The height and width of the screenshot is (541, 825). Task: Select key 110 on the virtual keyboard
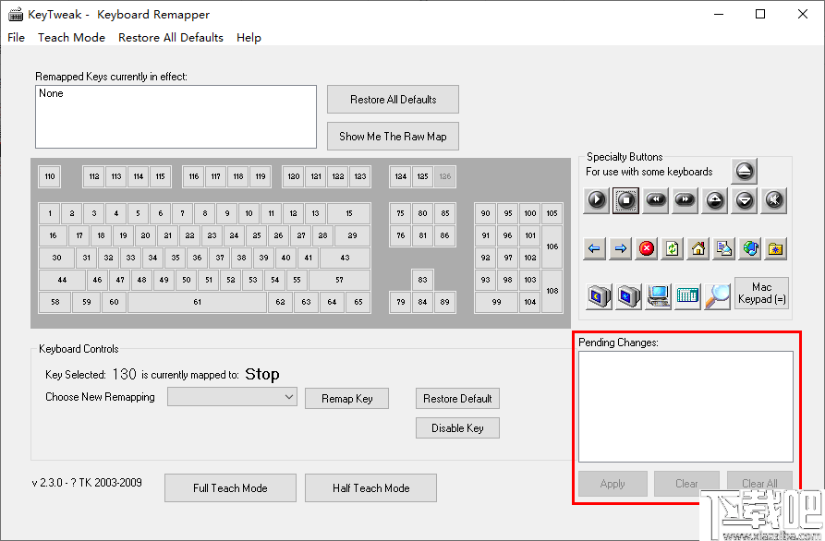[49, 176]
